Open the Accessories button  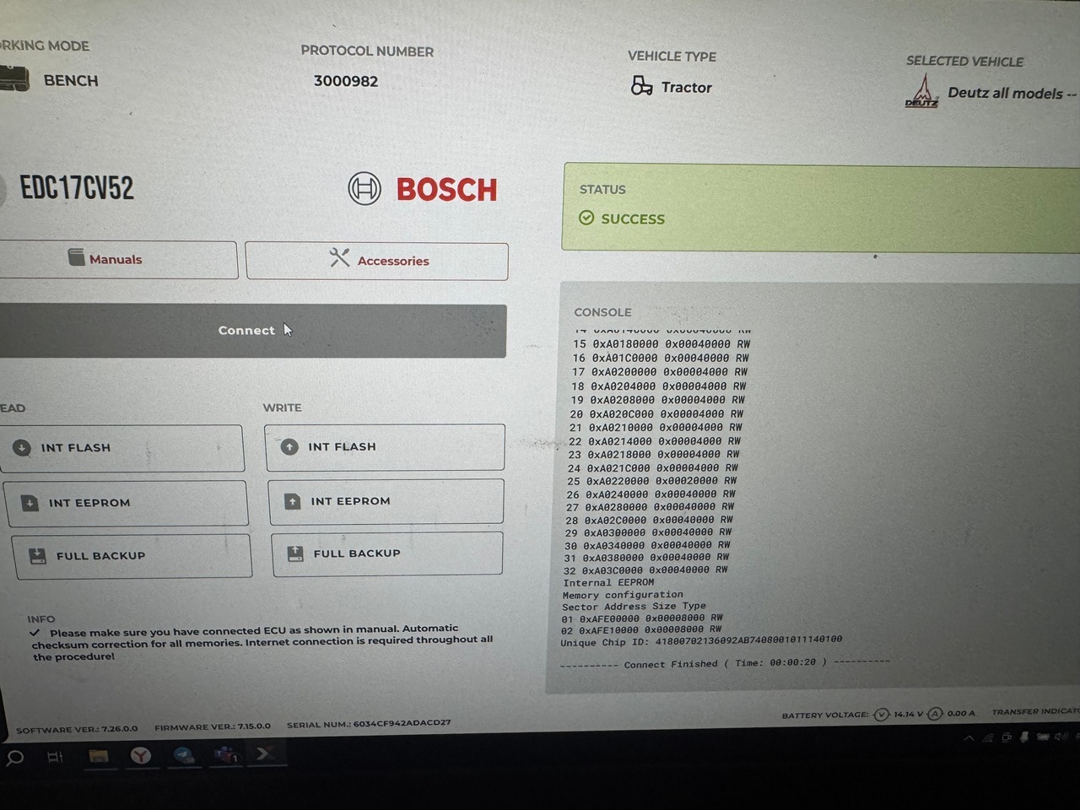tap(377, 261)
